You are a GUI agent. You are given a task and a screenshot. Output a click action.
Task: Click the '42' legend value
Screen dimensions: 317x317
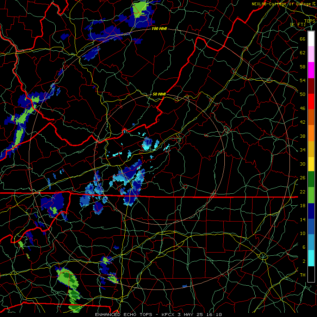pos(303,122)
